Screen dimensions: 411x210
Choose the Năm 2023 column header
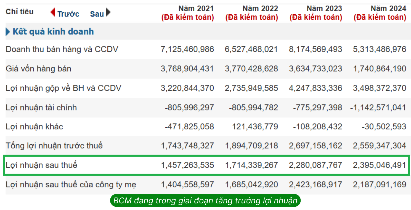click(316, 13)
